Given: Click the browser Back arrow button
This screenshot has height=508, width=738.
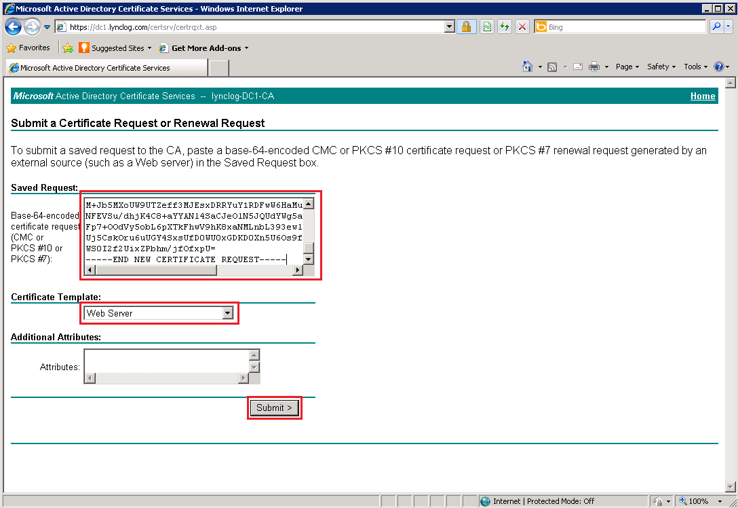Looking at the screenshot, I should (x=13, y=27).
